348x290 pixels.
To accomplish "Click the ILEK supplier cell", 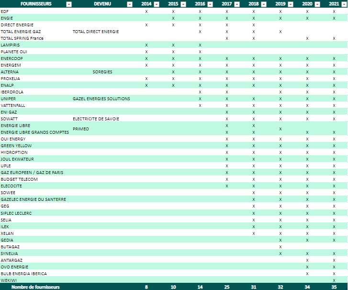I will click(36, 226).
